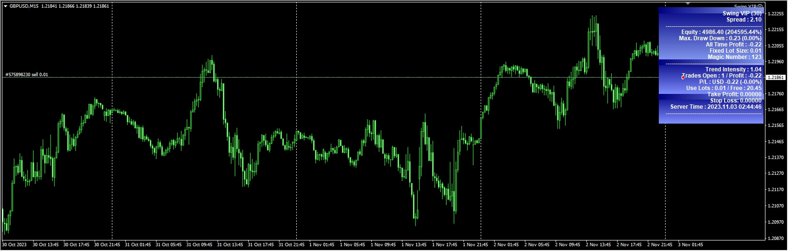Click the 1.21565 price scale label
This screenshot has width=788, height=251.
pyautogui.click(x=776, y=125)
